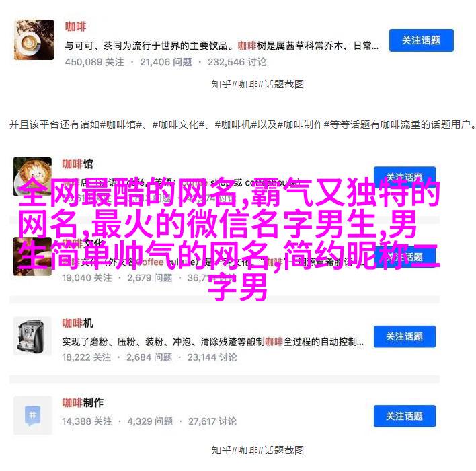The width and height of the screenshot is (476, 471).
Task: Click the 咖啡 topic coffee cup thumbnail
Action: [x=34, y=40]
